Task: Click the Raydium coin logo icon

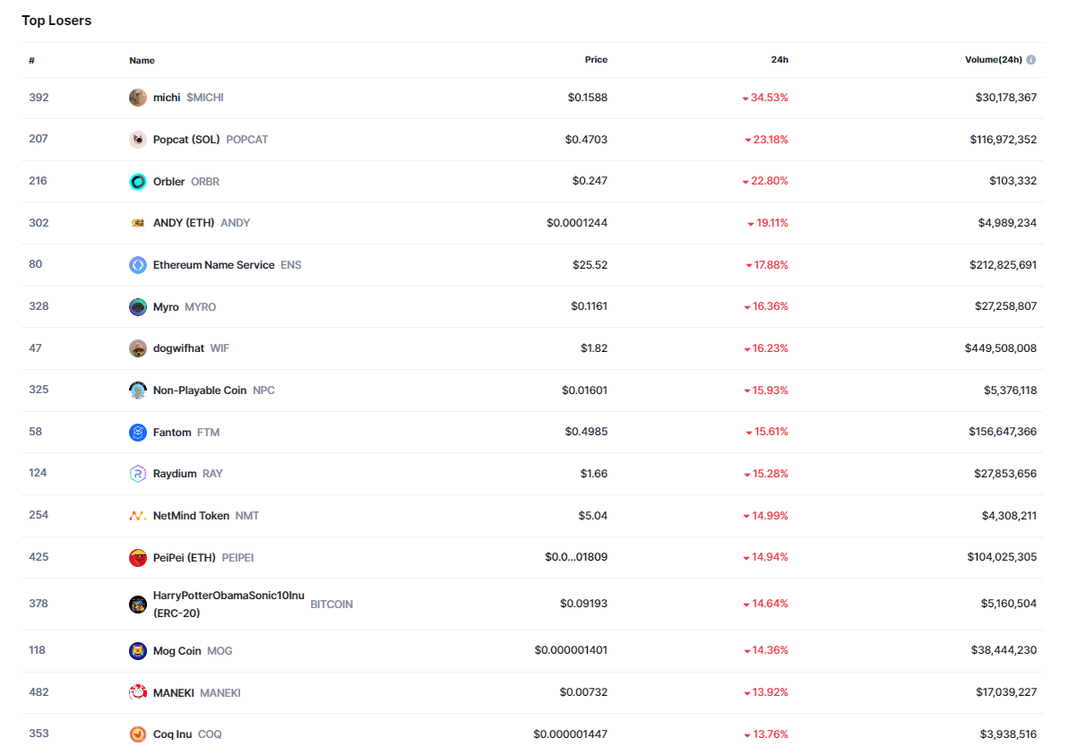Action: pyautogui.click(x=138, y=474)
